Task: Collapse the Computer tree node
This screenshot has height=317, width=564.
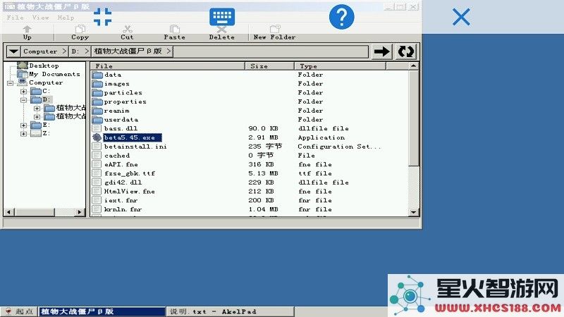Action: [x=11, y=83]
